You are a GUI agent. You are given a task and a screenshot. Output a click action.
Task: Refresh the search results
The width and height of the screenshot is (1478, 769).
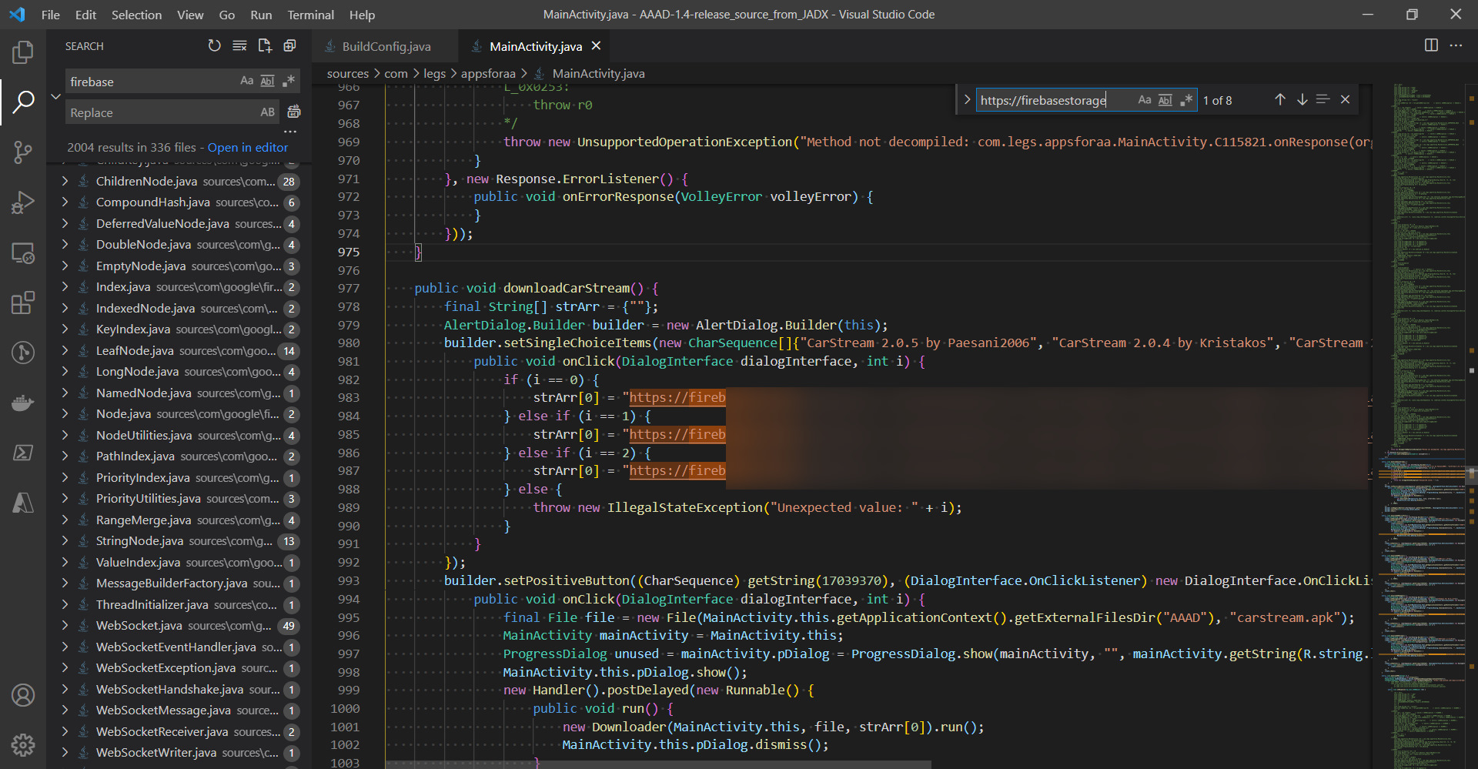(214, 46)
